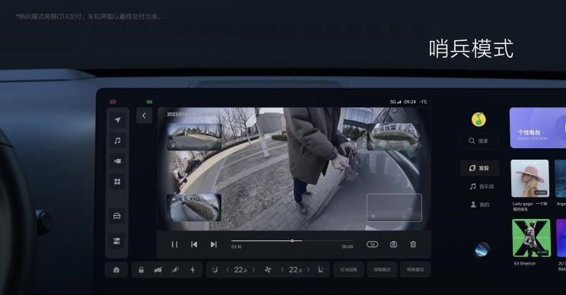Viewport: 566px width, 295px height.
Task: Take a snapshot with the camera icon
Action: coord(393,245)
